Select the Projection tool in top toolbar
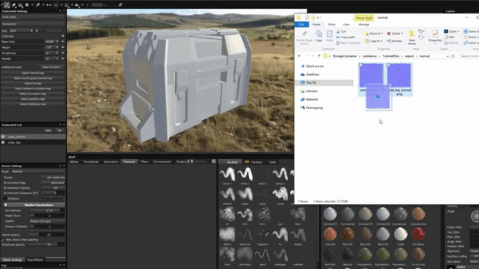Screen dimensions: 479x269 (x=20, y=5)
